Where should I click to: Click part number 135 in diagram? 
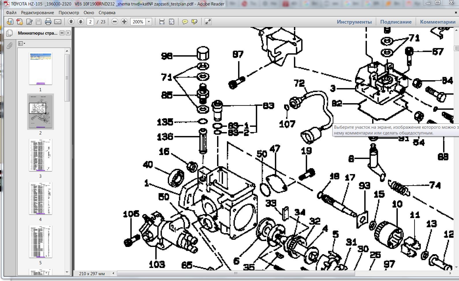click(165, 122)
